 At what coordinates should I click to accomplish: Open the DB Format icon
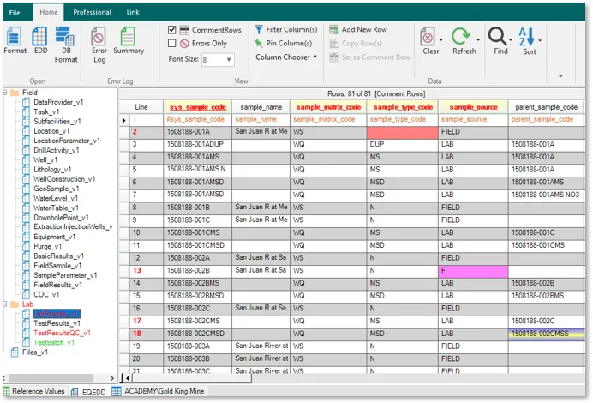[65, 36]
